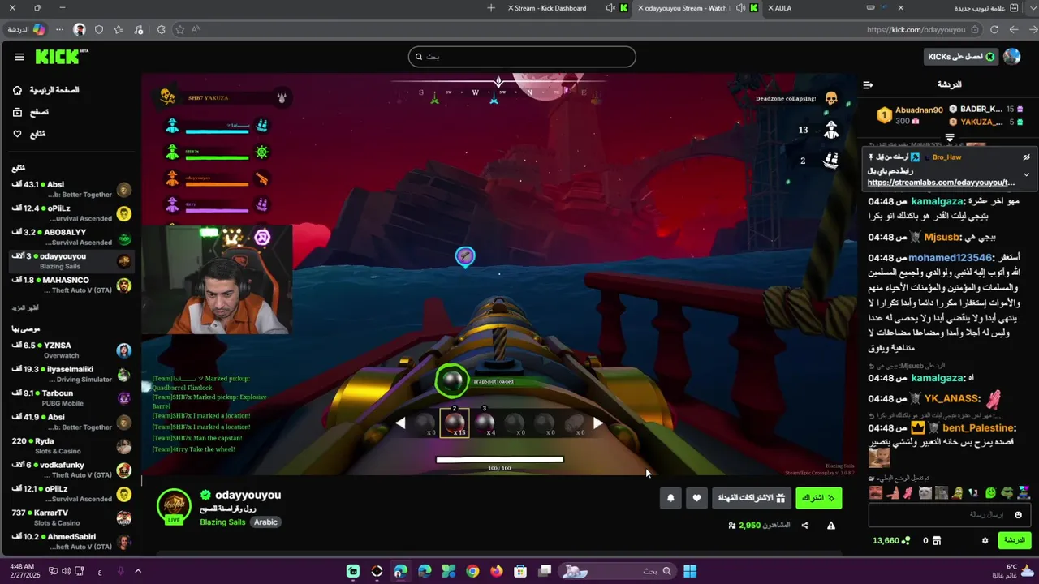This screenshot has height=584, width=1039.
Task: Open a new browser tab with plus
Action: pos(491,8)
